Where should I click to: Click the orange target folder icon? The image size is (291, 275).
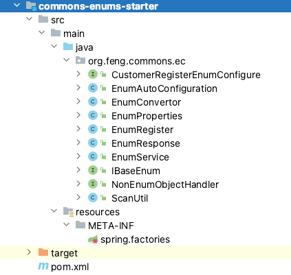pyautogui.click(x=43, y=252)
